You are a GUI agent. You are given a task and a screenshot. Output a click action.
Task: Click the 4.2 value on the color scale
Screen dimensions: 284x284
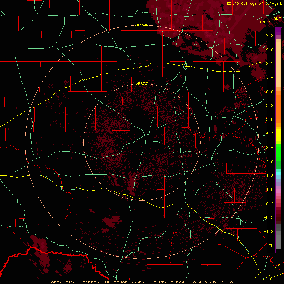270,134
